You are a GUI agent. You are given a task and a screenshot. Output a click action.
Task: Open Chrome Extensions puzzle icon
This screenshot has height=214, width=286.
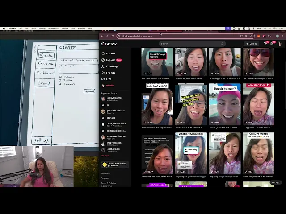pyautogui.click(x=269, y=36)
